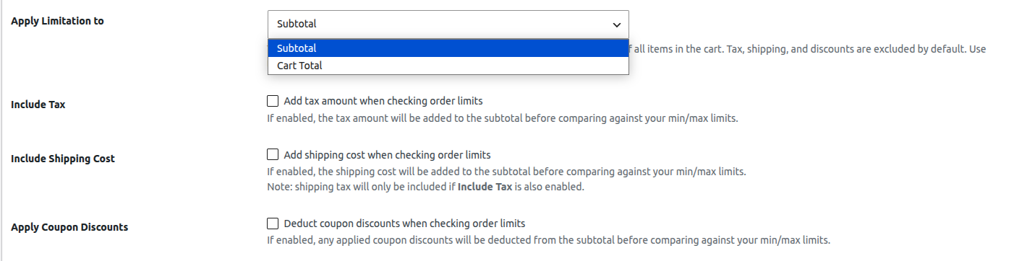Enable the Add tax amount checkbox

click(x=273, y=101)
